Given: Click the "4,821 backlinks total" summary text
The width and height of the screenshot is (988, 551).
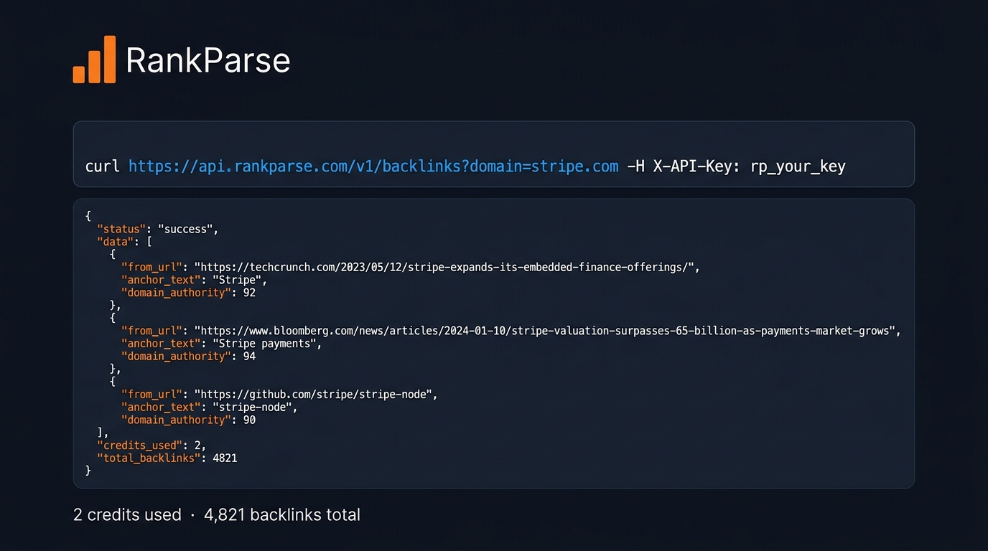Looking at the screenshot, I should click(282, 514).
